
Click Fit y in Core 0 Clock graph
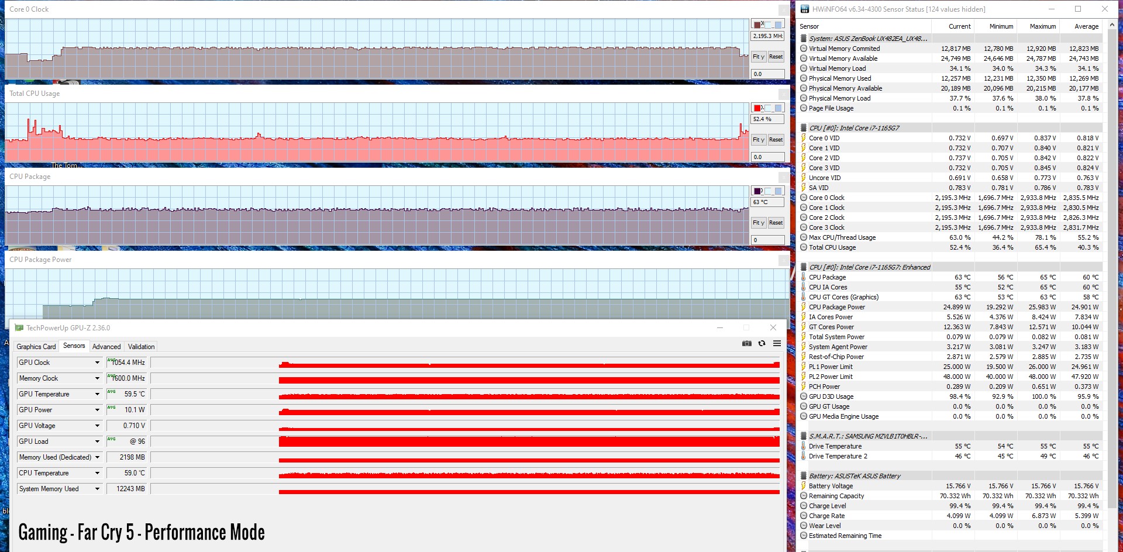[759, 57]
